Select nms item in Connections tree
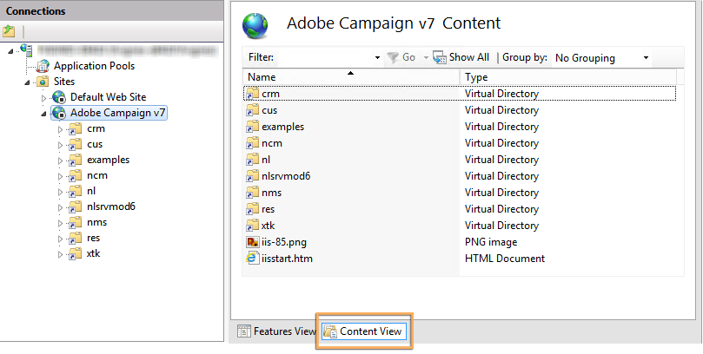The height and width of the screenshot is (354, 703). (x=96, y=222)
